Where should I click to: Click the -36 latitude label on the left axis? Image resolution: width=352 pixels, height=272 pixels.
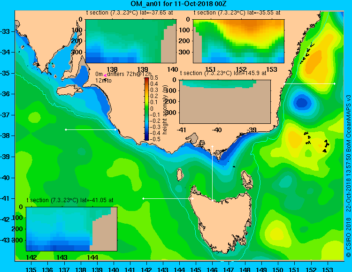pos(5,94)
